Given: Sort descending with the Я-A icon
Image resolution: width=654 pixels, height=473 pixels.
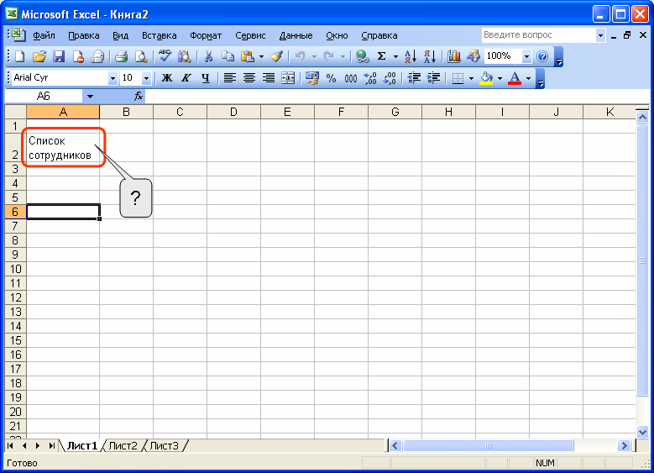Looking at the screenshot, I should [430, 56].
